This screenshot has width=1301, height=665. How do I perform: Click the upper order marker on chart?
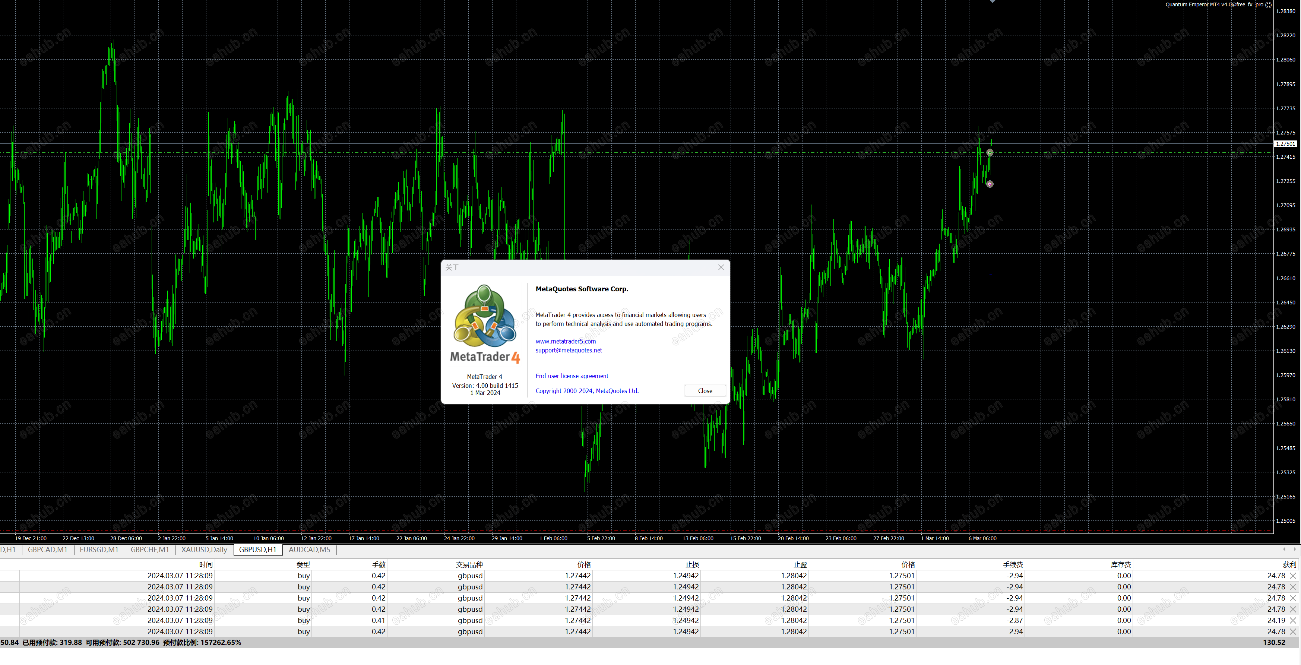pyautogui.click(x=990, y=152)
